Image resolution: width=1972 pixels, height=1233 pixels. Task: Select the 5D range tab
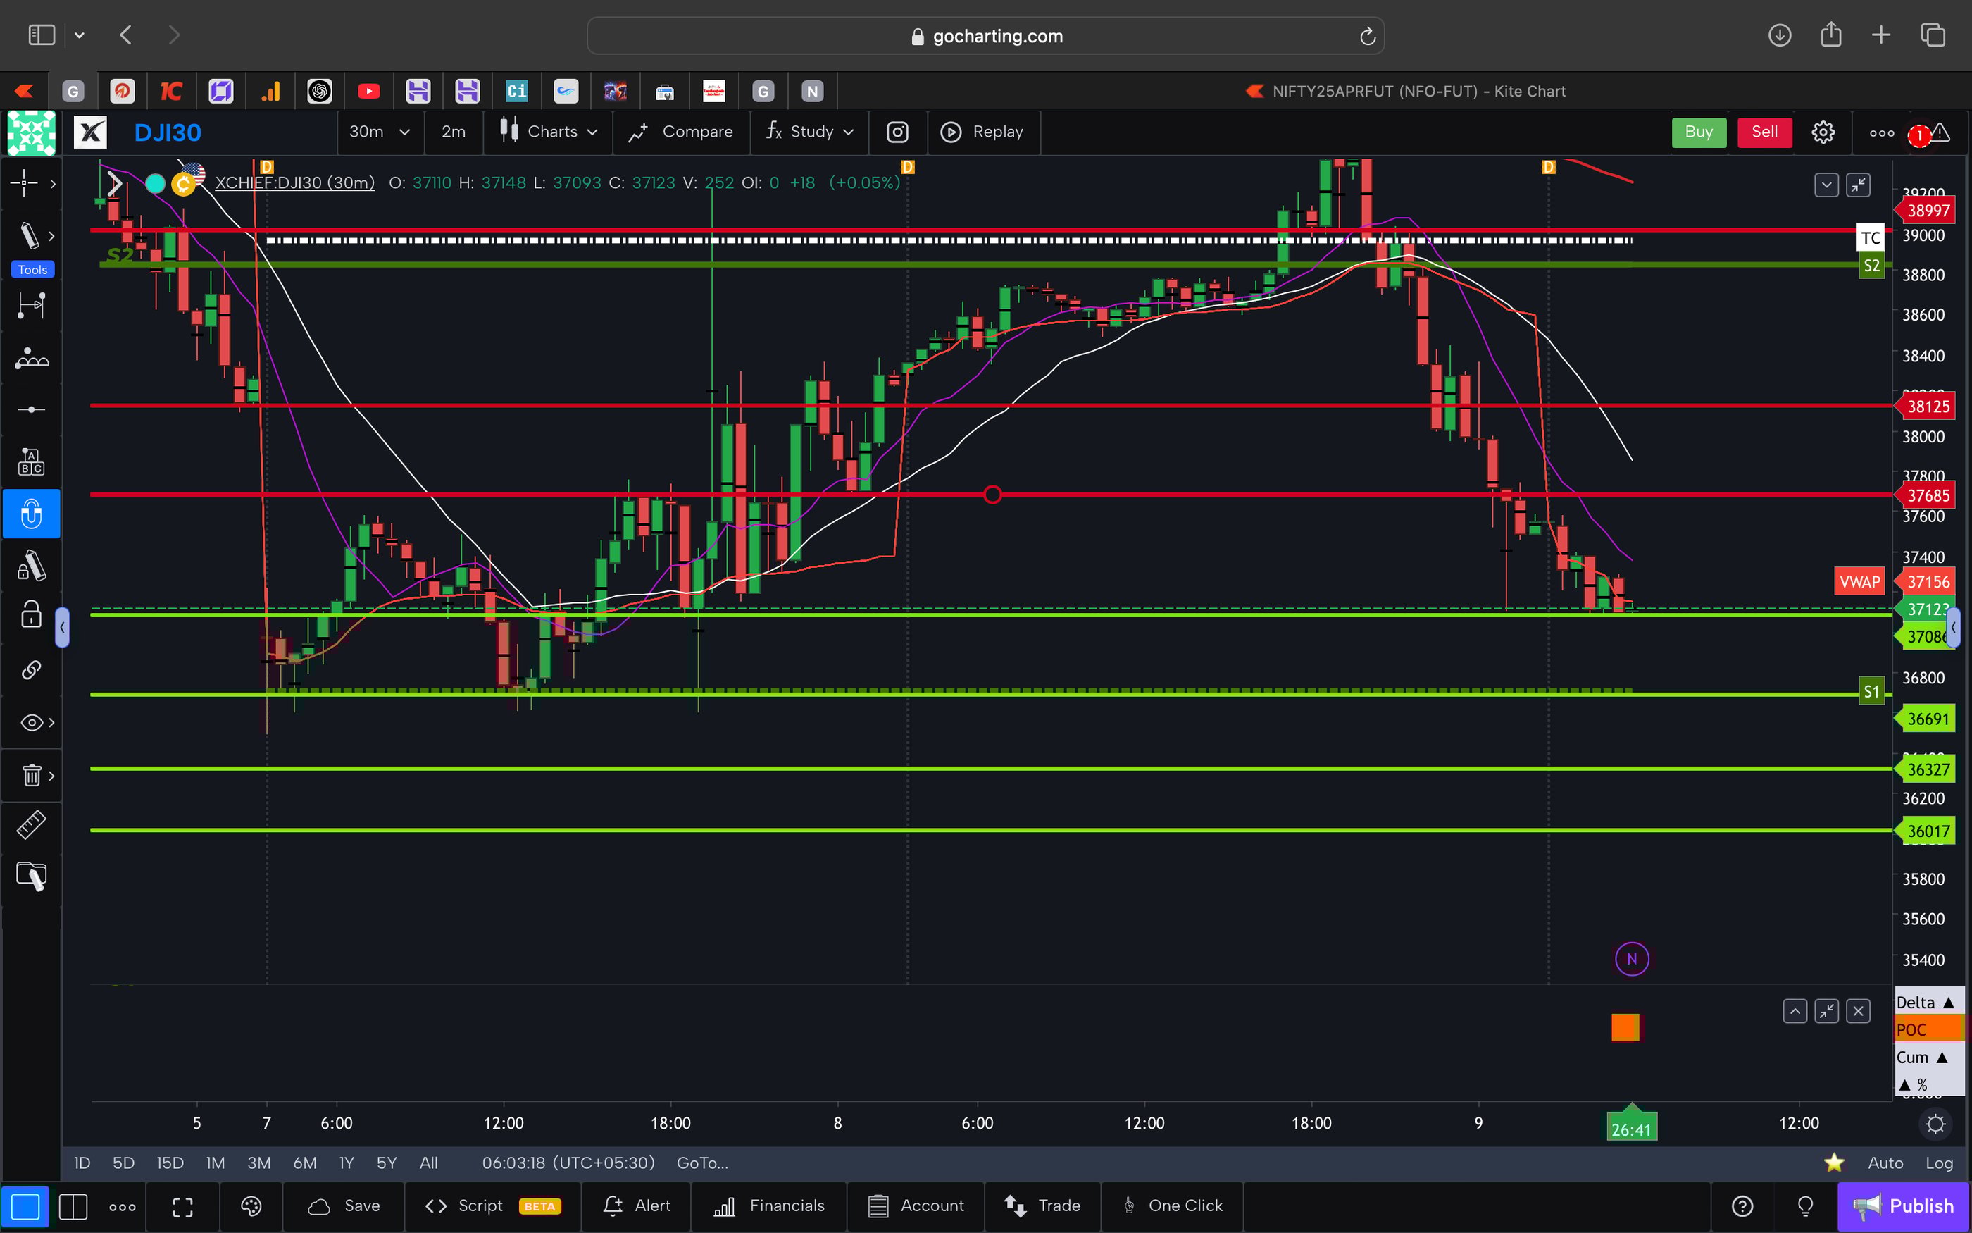click(123, 1163)
